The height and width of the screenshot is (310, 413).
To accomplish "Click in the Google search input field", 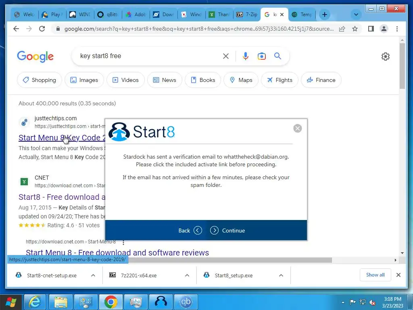I will click(x=150, y=56).
